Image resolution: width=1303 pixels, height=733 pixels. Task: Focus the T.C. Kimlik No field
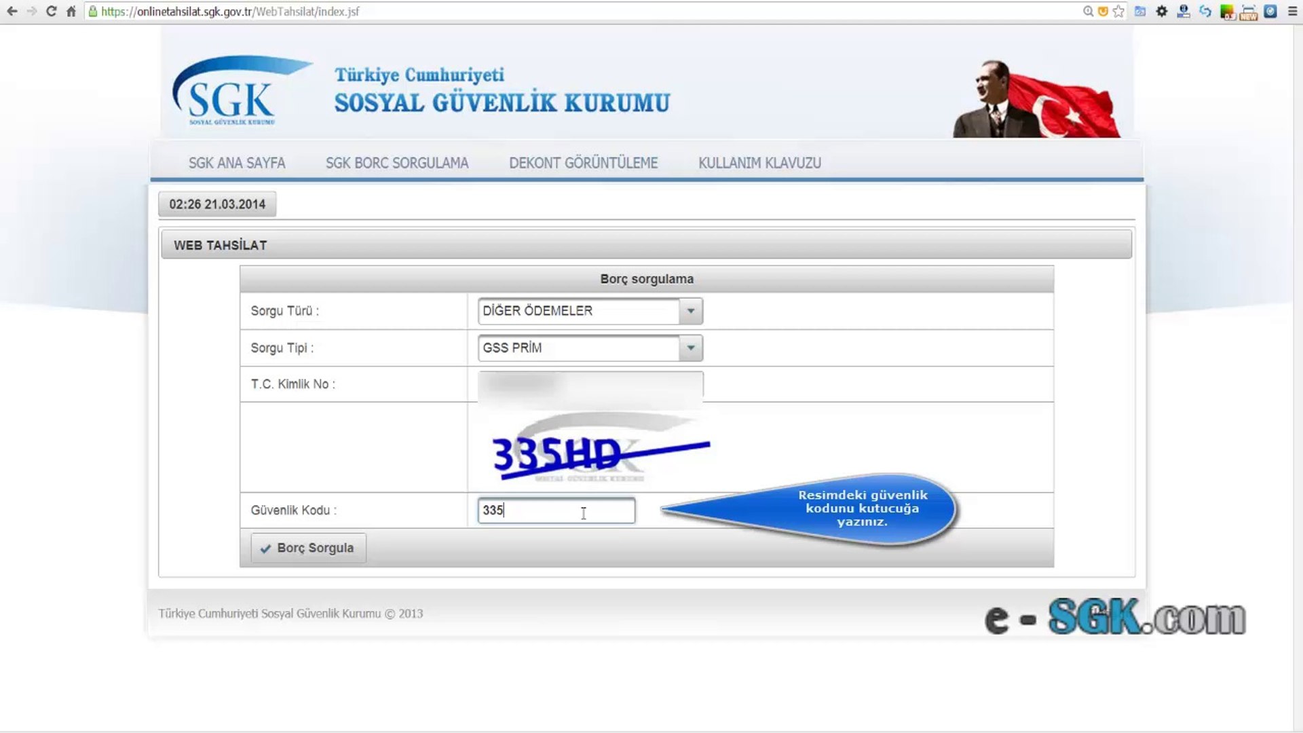(590, 384)
